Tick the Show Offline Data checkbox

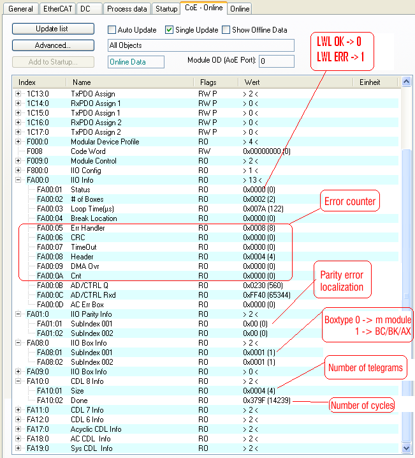(226, 30)
